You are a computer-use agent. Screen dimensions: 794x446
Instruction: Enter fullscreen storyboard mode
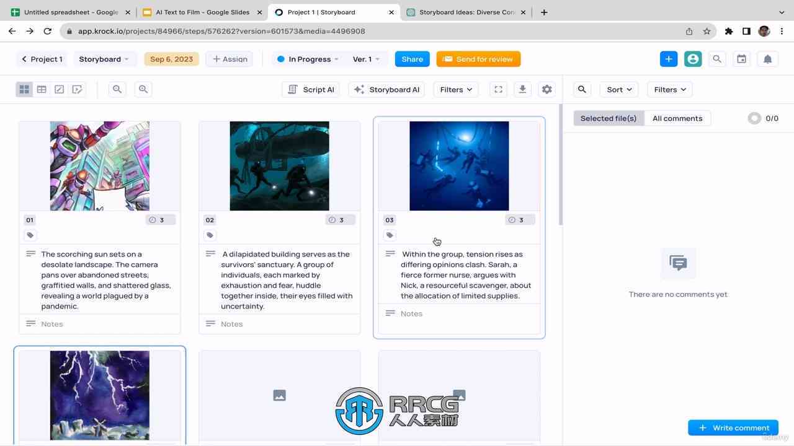pyautogui.click(x=498, y=89)
